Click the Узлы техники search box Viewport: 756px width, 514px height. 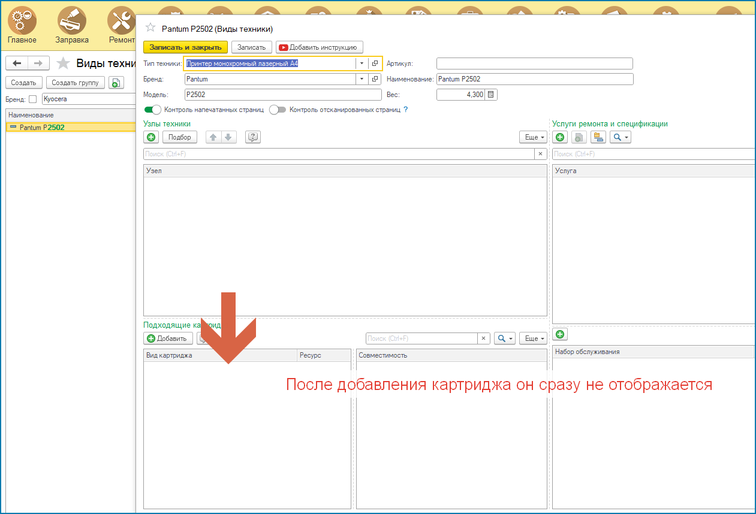(339, 154)
